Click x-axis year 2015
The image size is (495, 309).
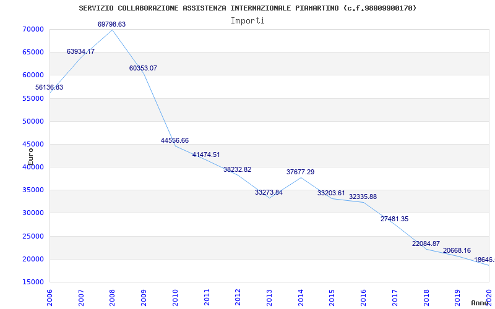point(332,297)
